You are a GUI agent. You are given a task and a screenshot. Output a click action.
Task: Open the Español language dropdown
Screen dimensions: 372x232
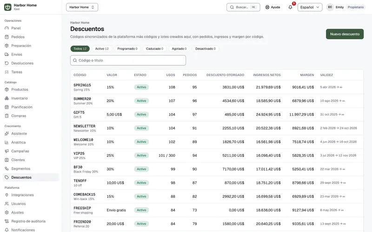[310, 7]
